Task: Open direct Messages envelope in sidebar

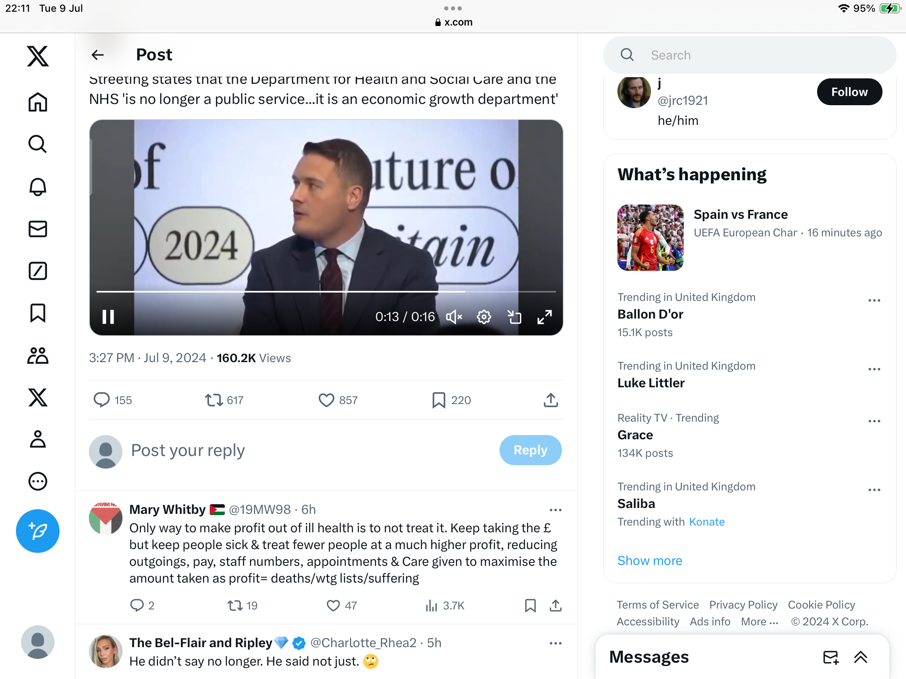Action: [38, 229]
